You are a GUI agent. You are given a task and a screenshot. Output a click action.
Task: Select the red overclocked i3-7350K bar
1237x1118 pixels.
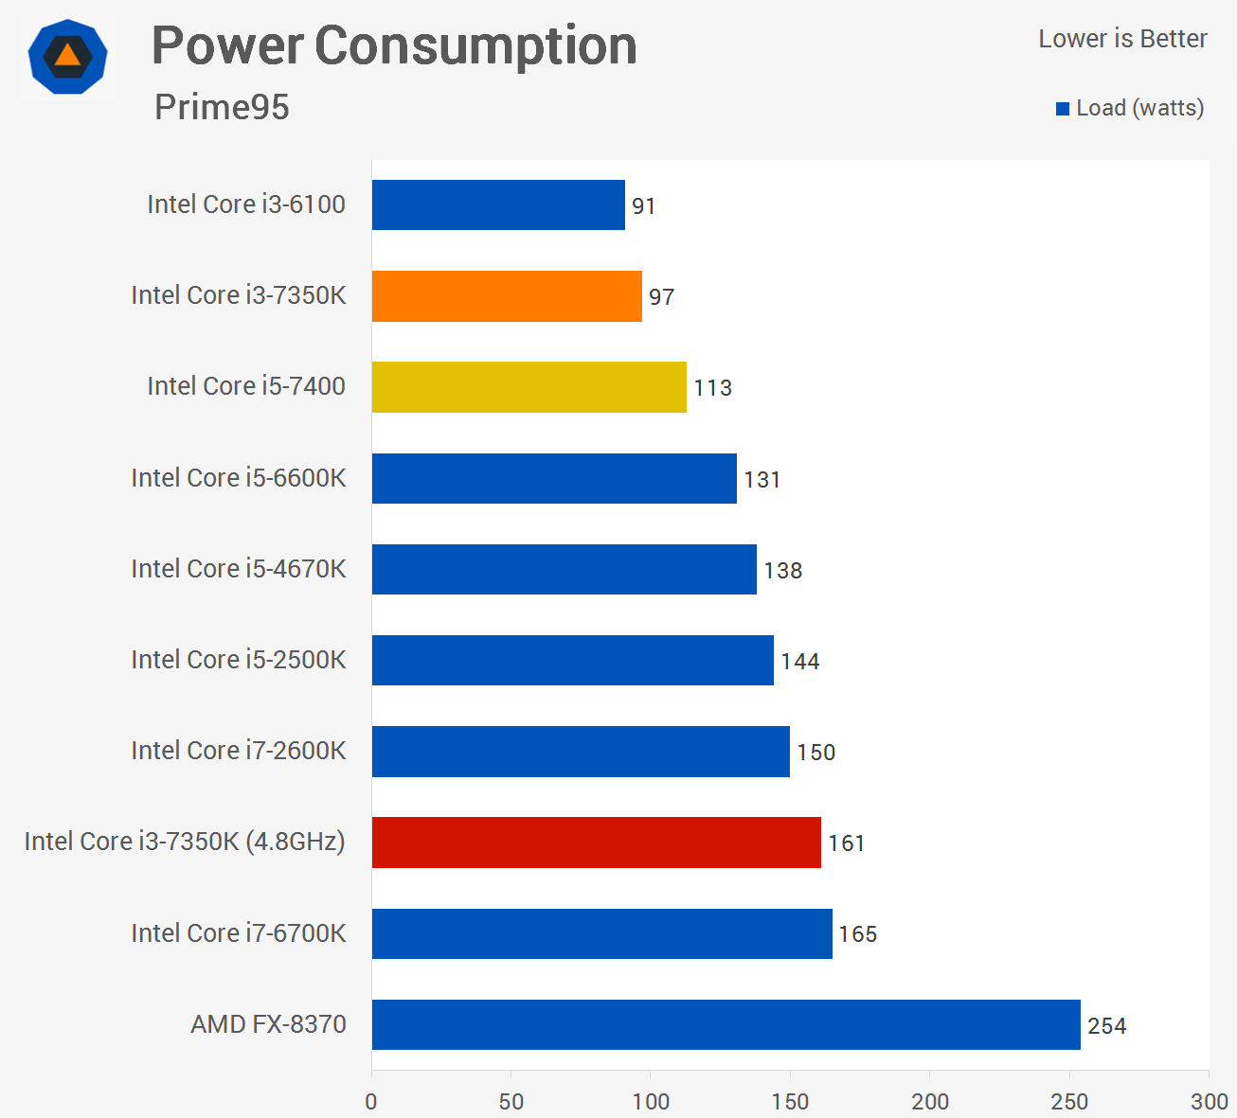pyautogui.click(x=597, y=843)
